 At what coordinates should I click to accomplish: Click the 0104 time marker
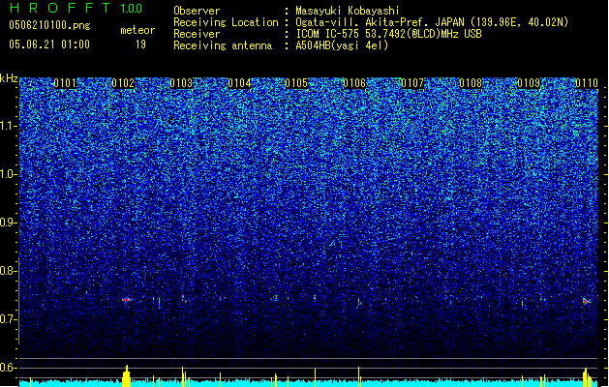pyautogui.click(x=239, y=83)
